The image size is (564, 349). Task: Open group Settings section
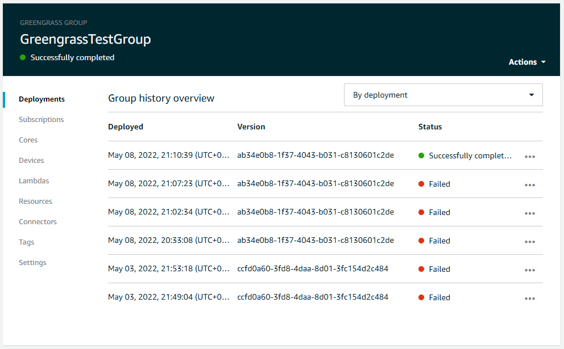[32, 263]
